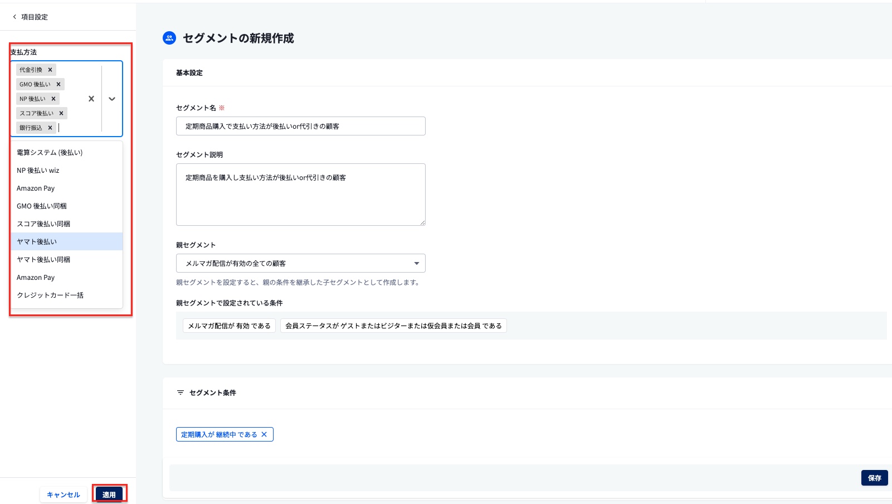Viewport: 892px width, 504px height.
Task: Remove the GMO 後払い payment tag
Action: click(57, 84)
